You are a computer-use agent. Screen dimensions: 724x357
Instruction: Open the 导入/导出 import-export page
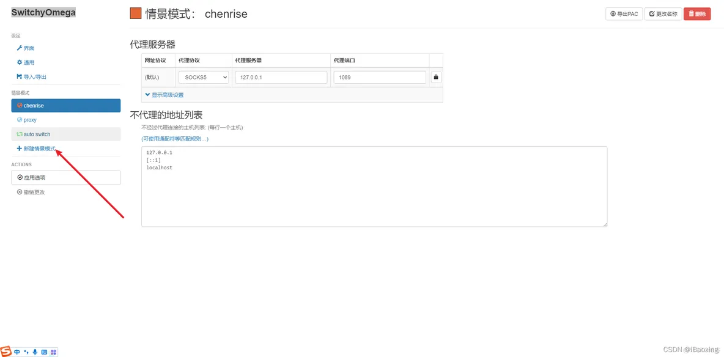pyautogui.click(x=31, y=76)
